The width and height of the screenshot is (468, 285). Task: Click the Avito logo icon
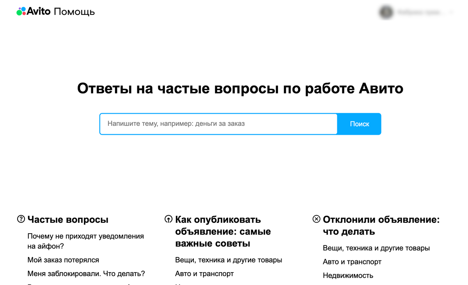21,12
